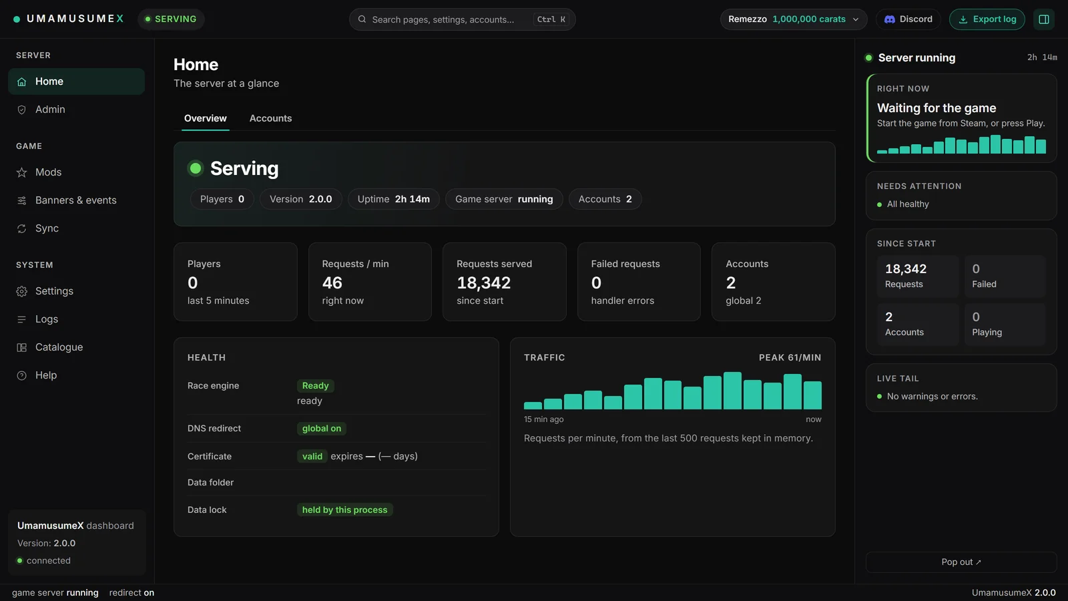This screenshot has width=1068, height=601.
Task: Open the Help page
Action: pyautogui.click(x=76, y=375)
